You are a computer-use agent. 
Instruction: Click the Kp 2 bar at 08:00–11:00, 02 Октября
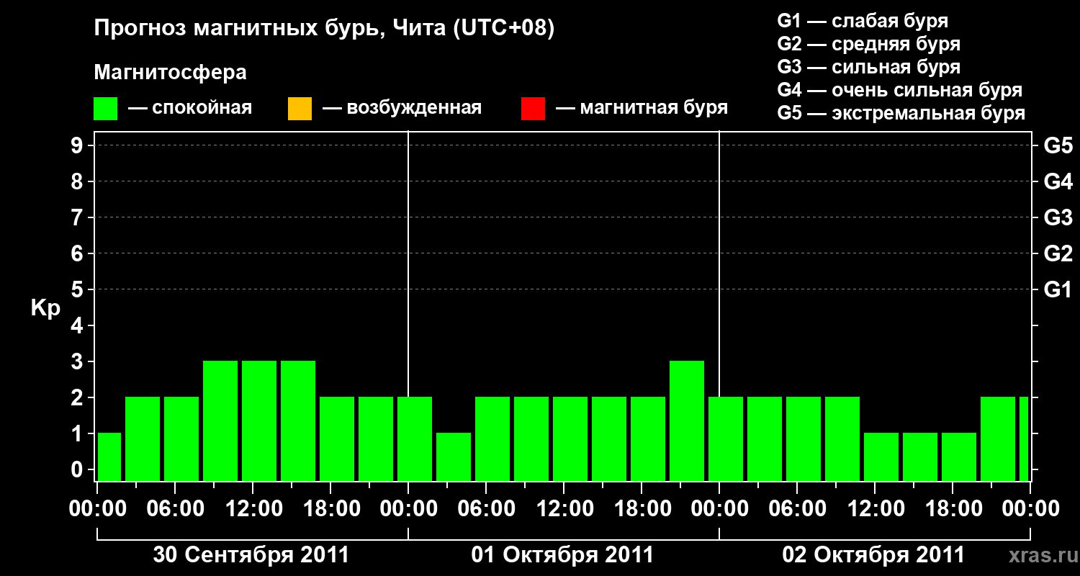[842, 438]
